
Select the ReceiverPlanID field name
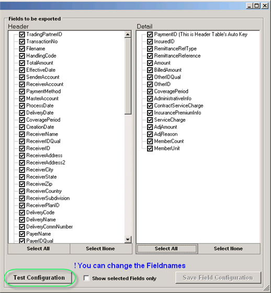click(43, 205)
